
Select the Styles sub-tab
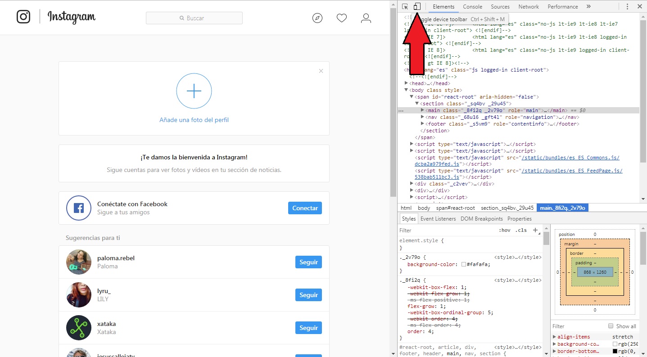coord(409,219)
